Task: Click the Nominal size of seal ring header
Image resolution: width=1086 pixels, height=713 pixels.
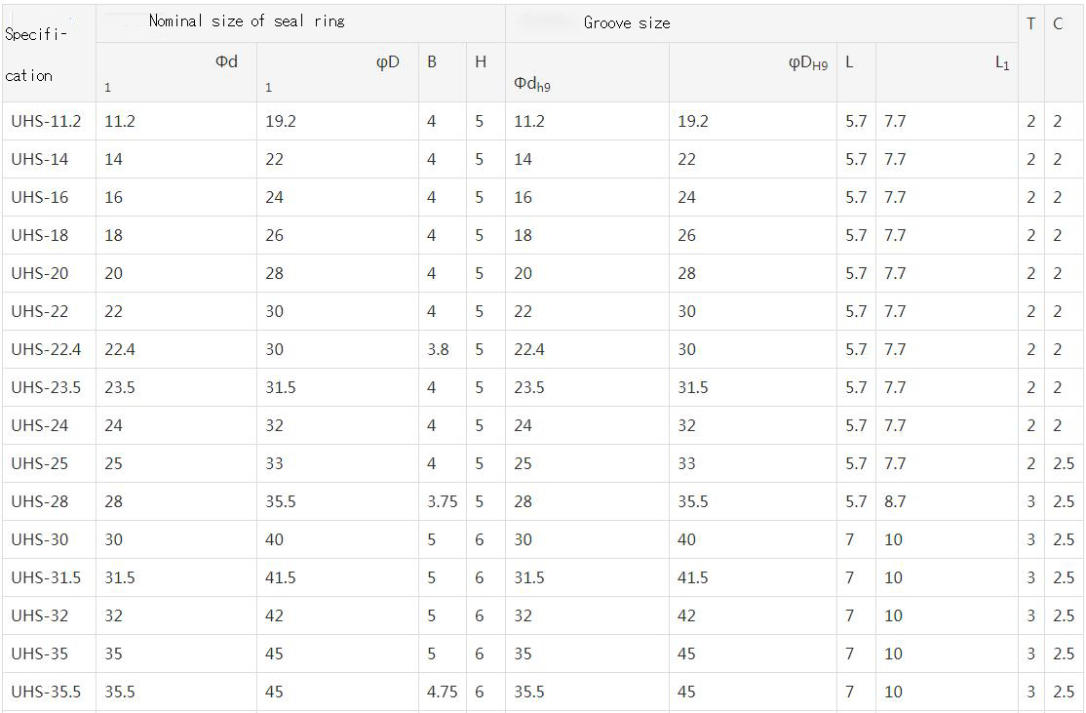Action: click(247, 20)
